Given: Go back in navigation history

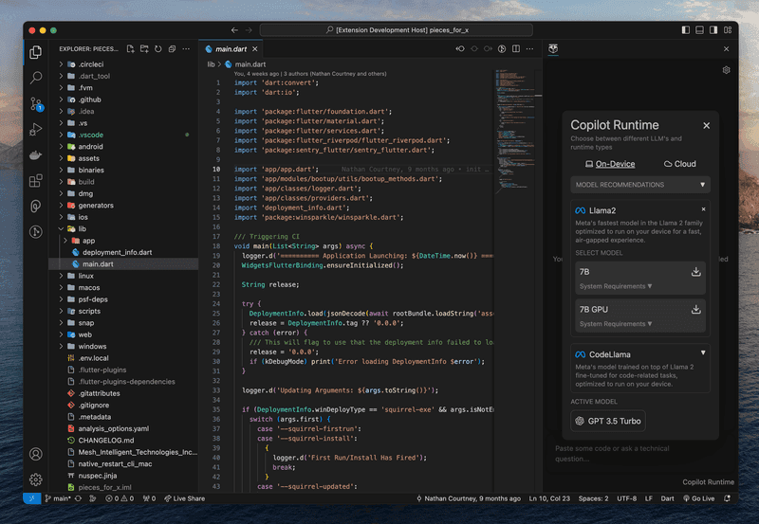Looking at the screenshot, I should pyautogui.click(x=234, y=30).
